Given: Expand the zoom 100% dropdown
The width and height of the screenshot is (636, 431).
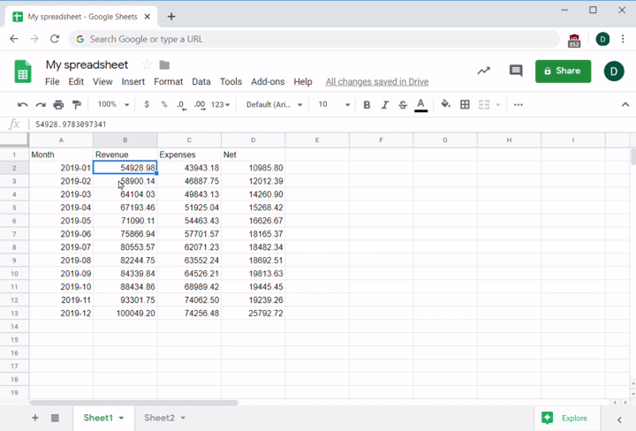Looking at the screenshot, I should 113,104.
